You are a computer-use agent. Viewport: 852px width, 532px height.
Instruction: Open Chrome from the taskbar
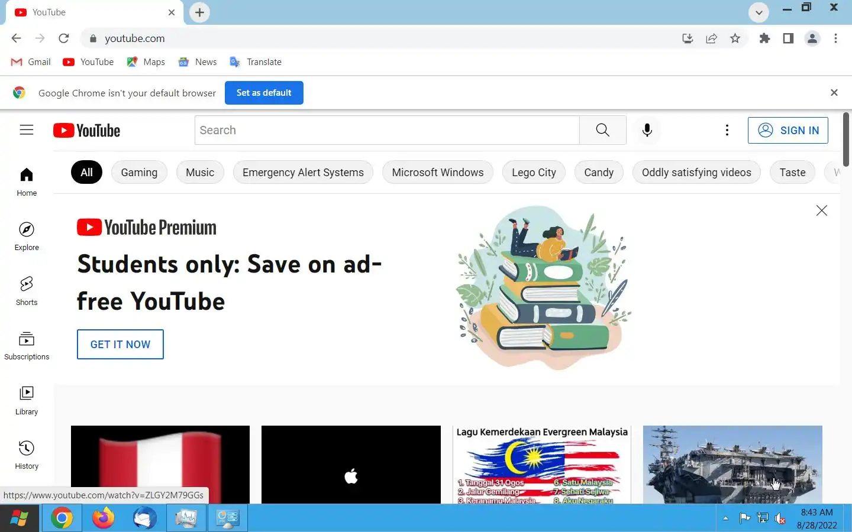point(62,518)
